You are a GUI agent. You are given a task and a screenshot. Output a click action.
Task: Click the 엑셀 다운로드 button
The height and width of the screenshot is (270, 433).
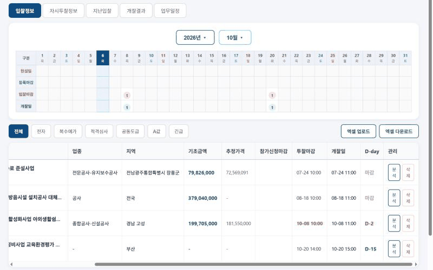click(x=399, y=131)
